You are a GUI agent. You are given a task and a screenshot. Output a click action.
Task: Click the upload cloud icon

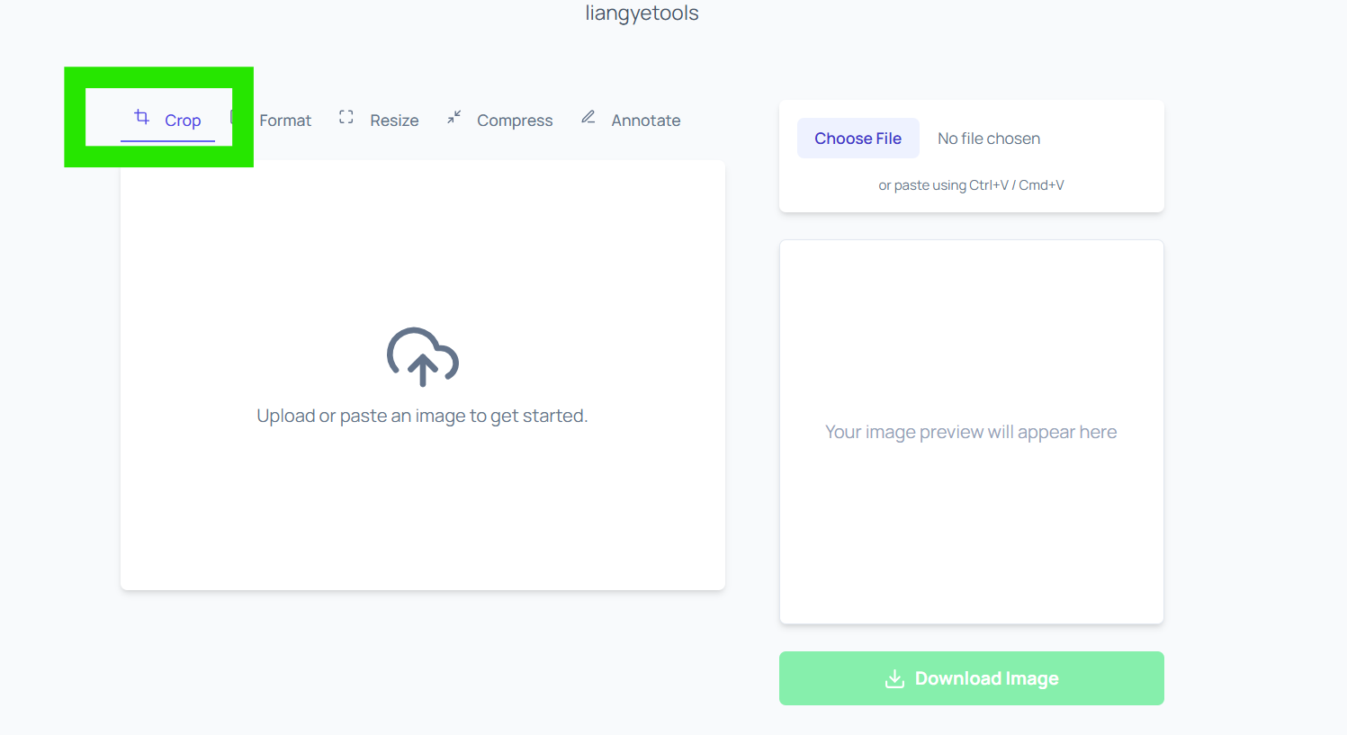(x=422, y=357)
